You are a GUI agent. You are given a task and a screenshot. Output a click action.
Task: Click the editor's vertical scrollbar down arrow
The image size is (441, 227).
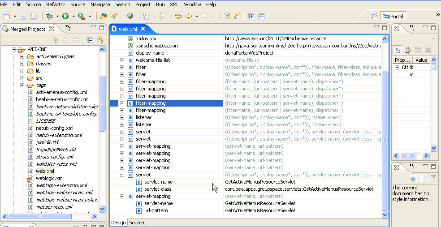coord(385,215)
